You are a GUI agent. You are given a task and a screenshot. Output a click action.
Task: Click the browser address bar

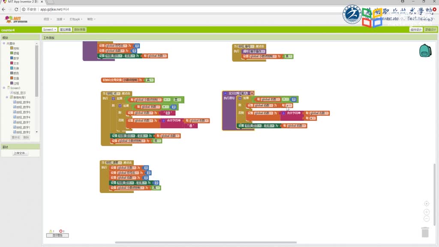click(x=179, y=9)
